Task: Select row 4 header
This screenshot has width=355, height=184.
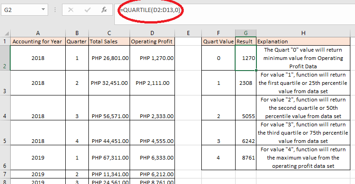Action: 5,107
